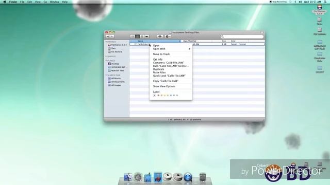Click the clock showing Wed 10:51 AM

point(312,2)
